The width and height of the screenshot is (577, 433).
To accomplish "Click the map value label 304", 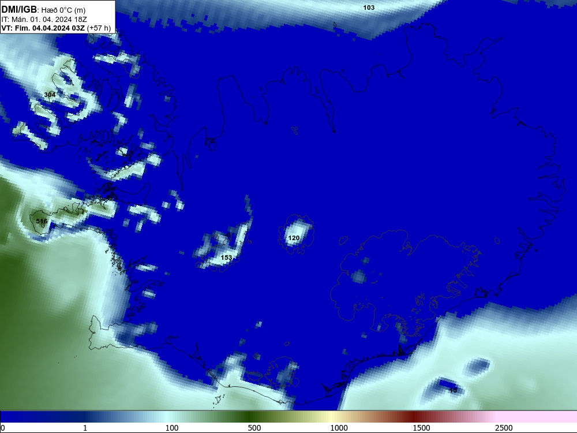I will tap(50, 95).
